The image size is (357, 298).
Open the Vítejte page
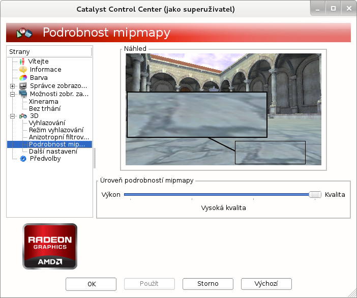coord(38,62)
